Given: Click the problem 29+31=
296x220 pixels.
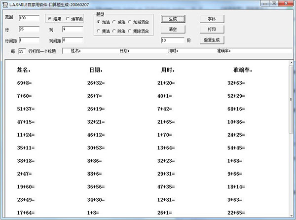Looking at the screenshot, I should (x=166, y=174).
